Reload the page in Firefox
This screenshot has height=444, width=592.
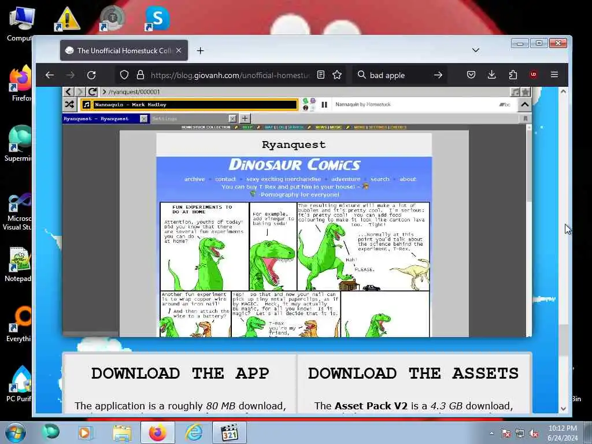coord(91,75)
